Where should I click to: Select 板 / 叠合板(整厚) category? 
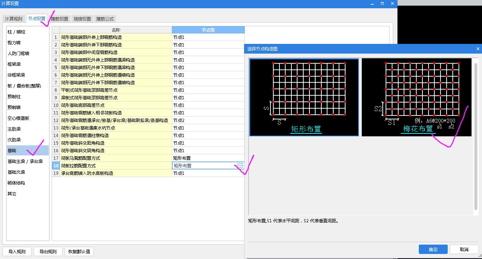tap(27, 86)
